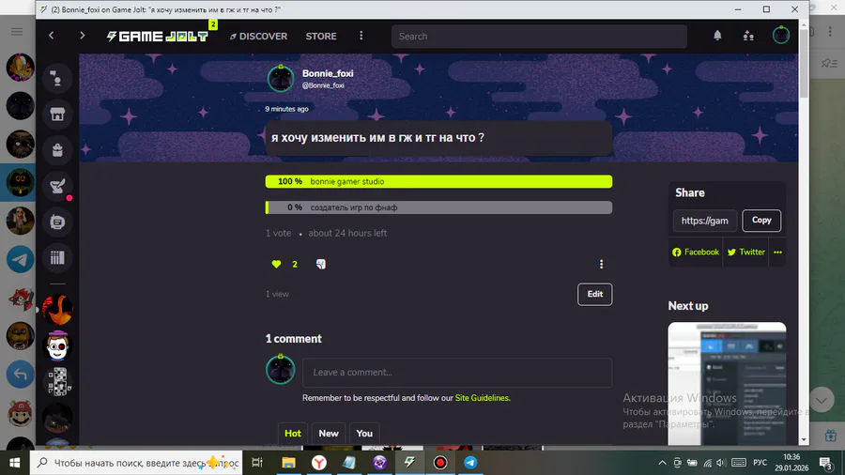This screenshot has height=475, width=845.
Task: Open the game library icon in sidebar
Action: (57, 258)
